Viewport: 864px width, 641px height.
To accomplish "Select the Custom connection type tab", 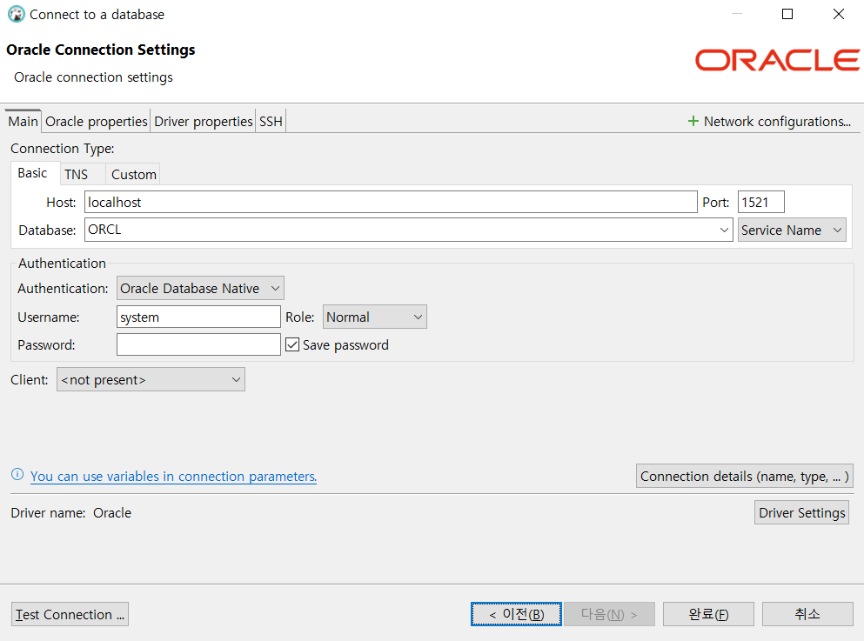I will [134, 175].
